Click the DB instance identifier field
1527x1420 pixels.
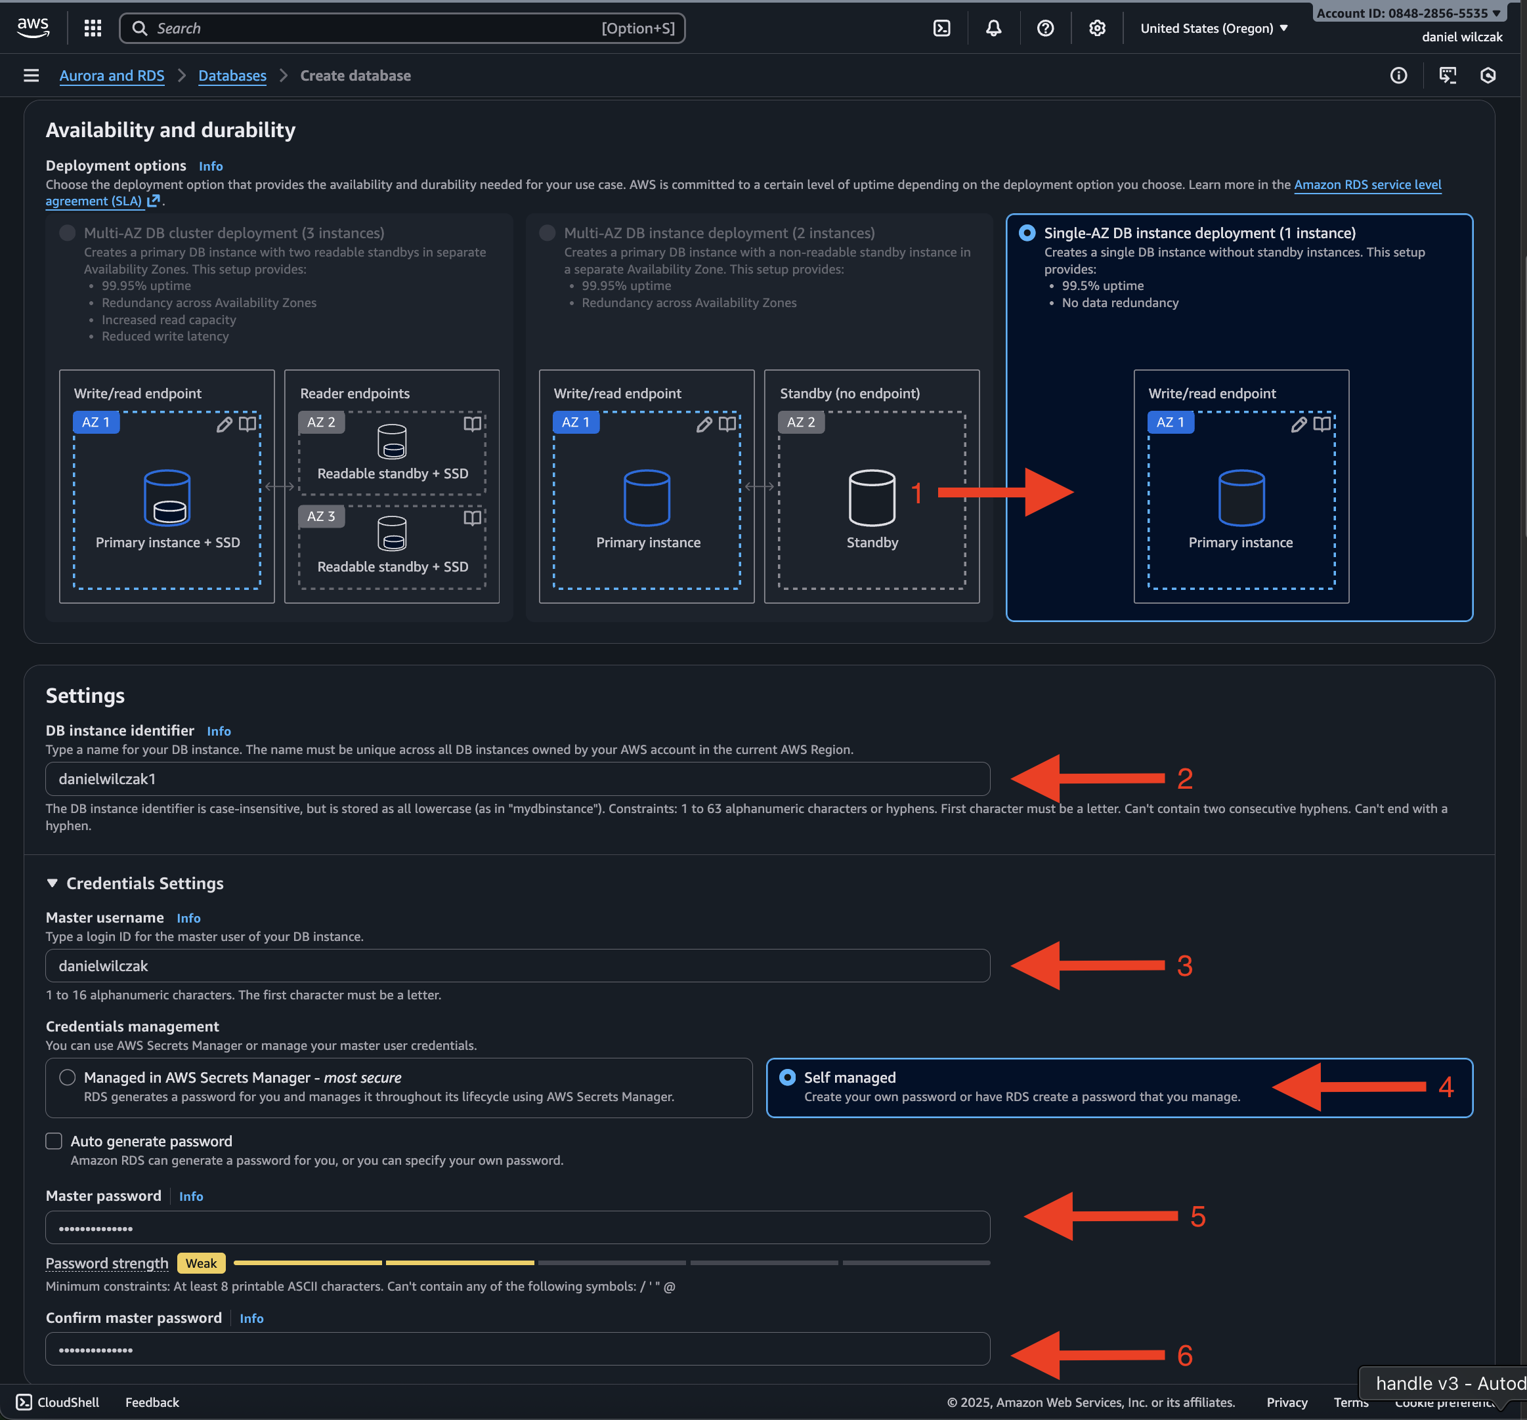(517, 779)
